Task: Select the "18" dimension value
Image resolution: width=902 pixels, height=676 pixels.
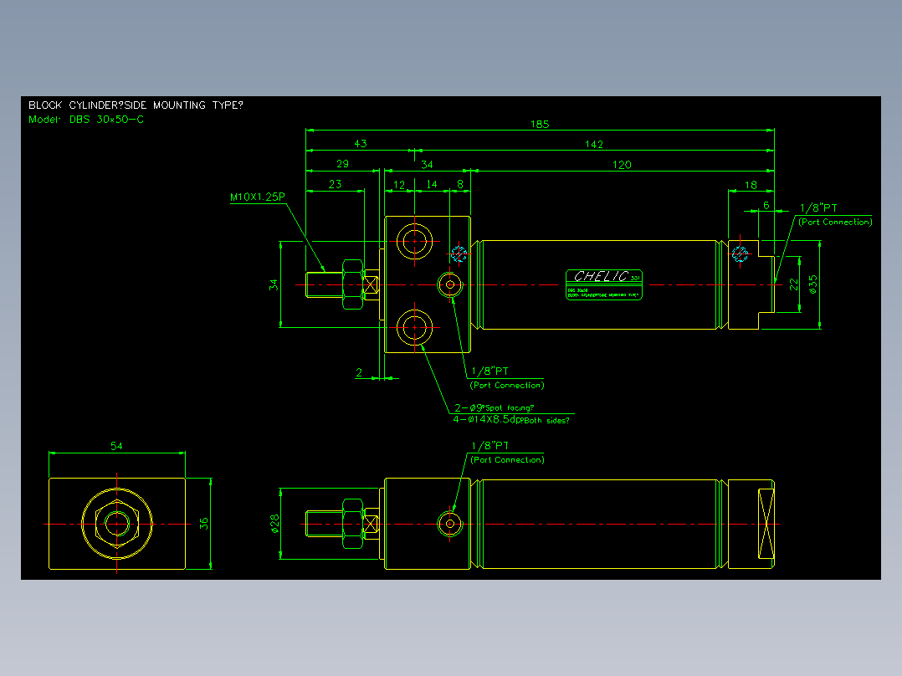Action: click(x=751, y=185)
